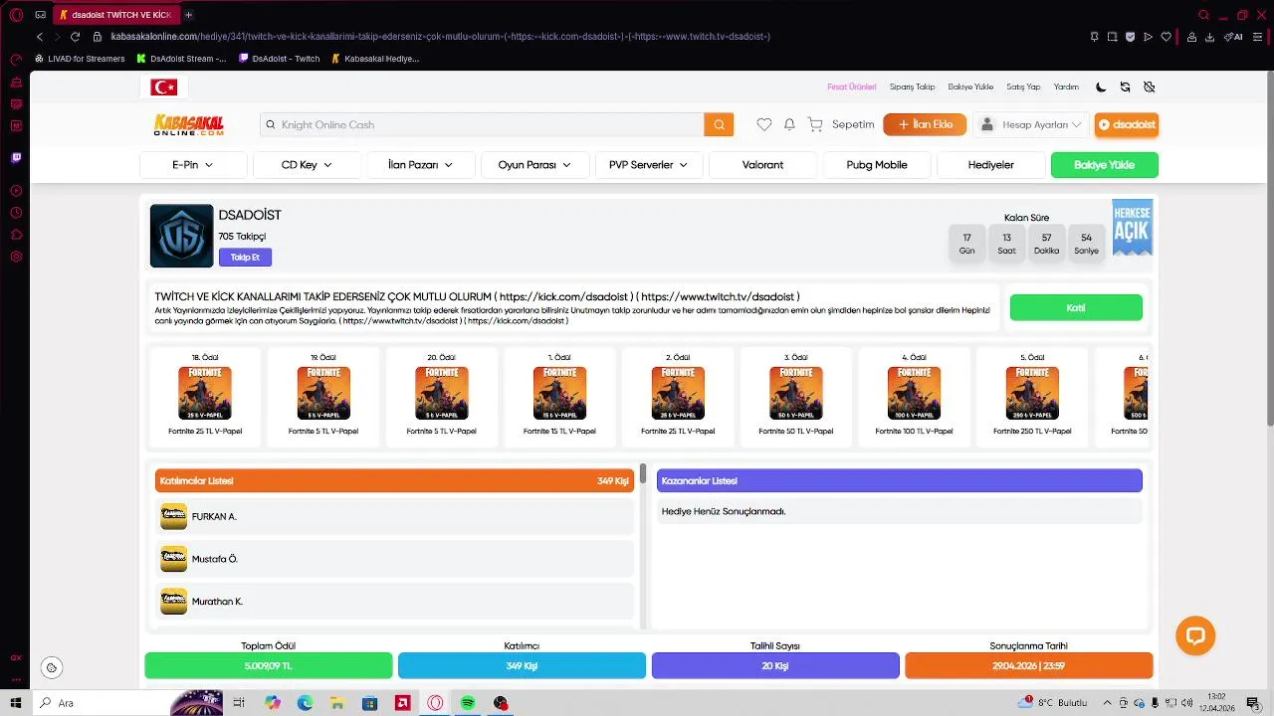This screenshot has height=716, width=1274.
Task: Click the site lock icon in address bar
Action: click(98, 37)
